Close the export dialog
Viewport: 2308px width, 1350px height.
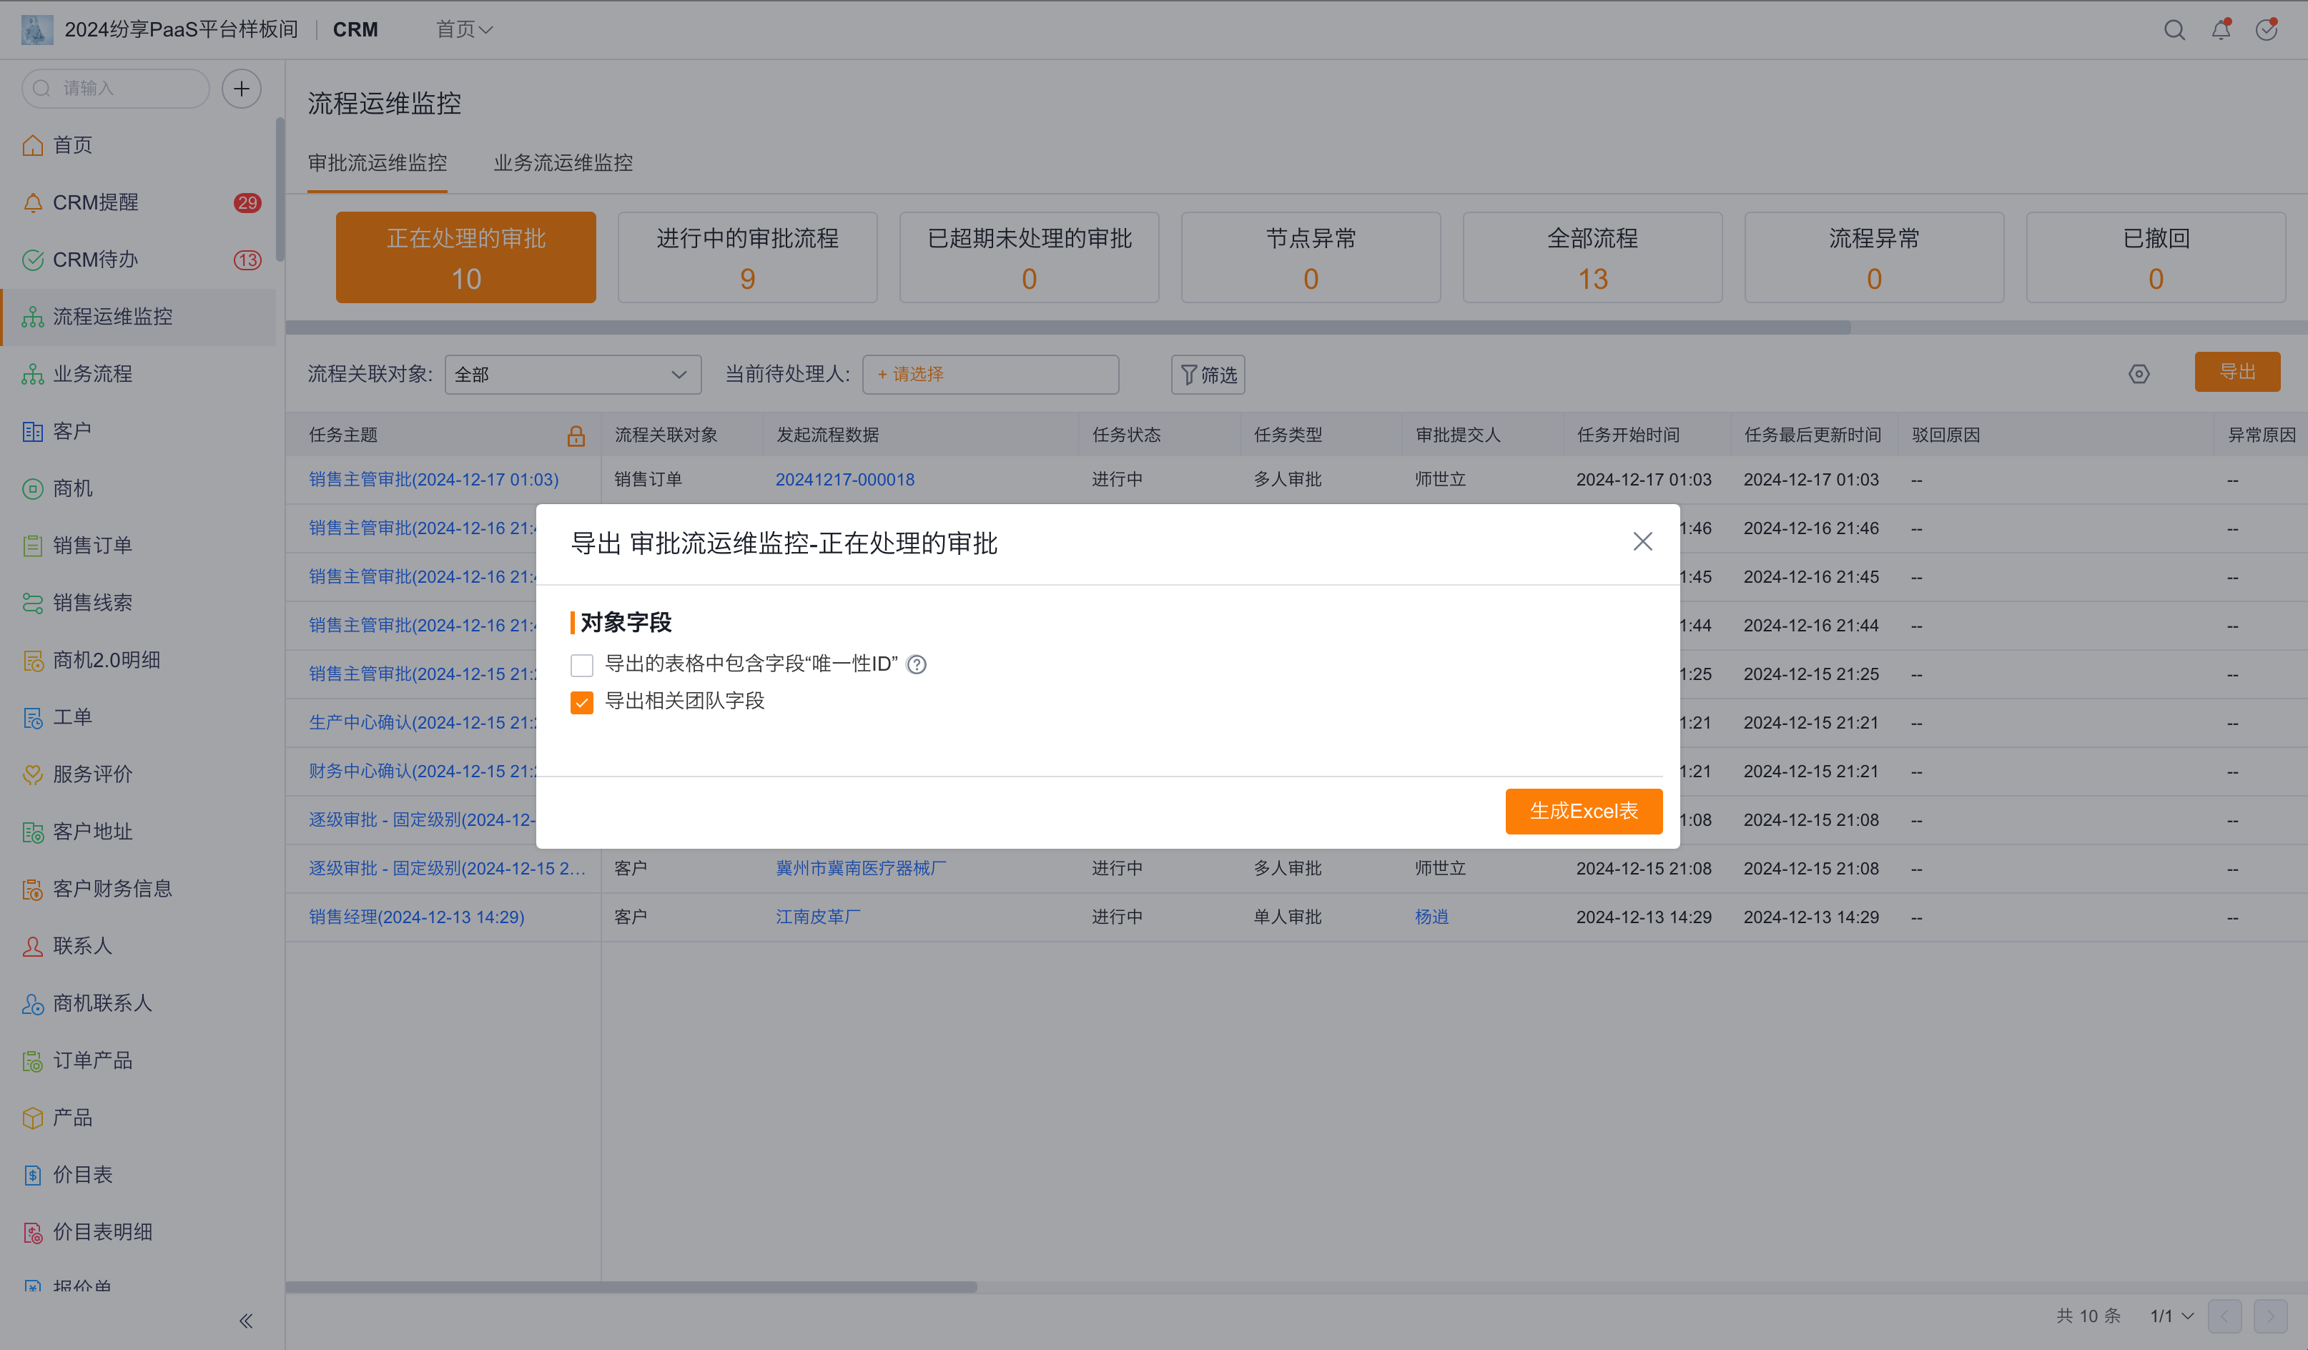point(1643,541)
